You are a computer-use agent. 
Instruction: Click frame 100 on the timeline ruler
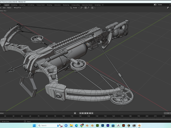[63, 116]
